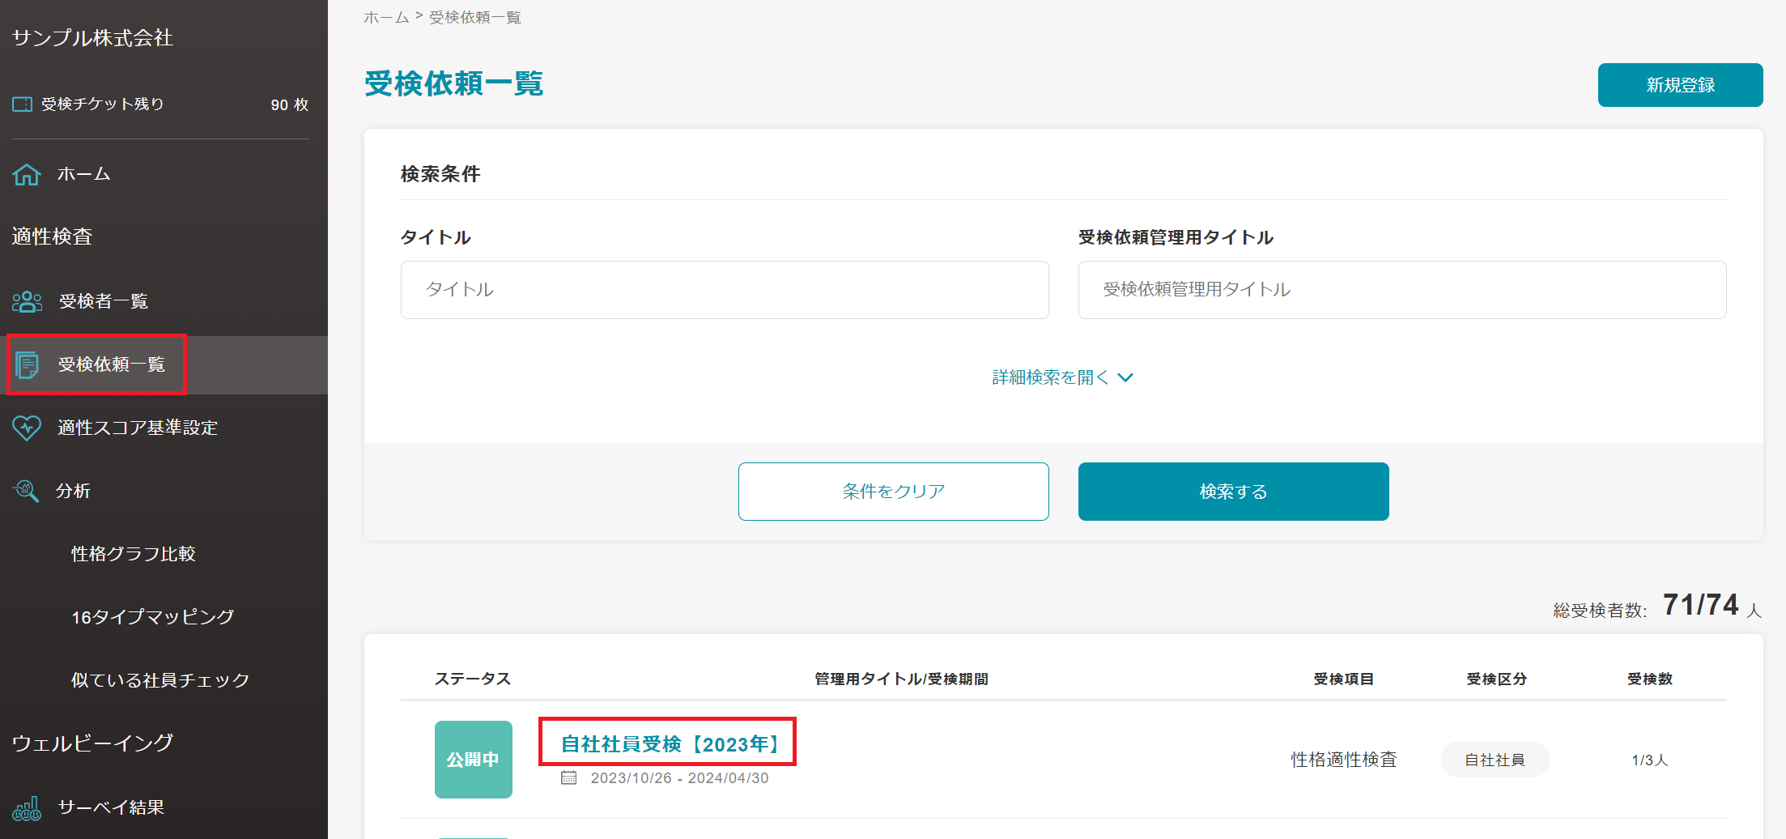Click the 検索する search button

1231,491
